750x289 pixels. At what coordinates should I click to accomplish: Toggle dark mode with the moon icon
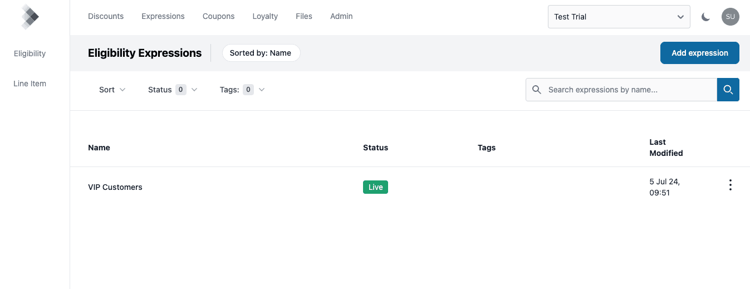pyautogui.click(x=705, y=17)
